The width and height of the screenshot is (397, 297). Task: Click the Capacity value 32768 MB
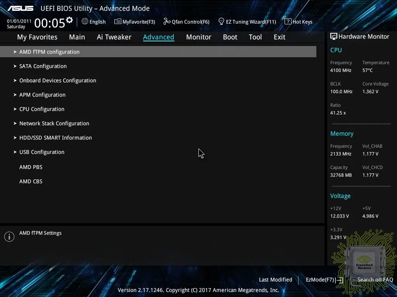pos(341,175)
